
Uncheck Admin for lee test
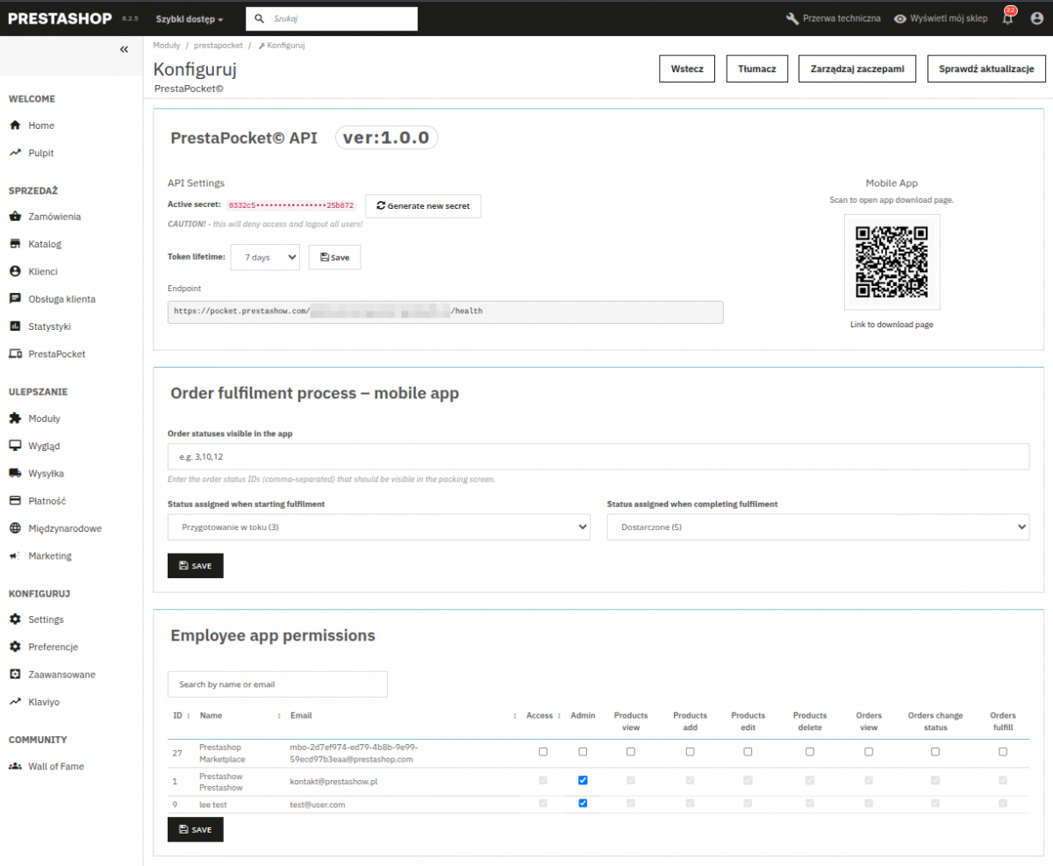[x=583, y=803]
